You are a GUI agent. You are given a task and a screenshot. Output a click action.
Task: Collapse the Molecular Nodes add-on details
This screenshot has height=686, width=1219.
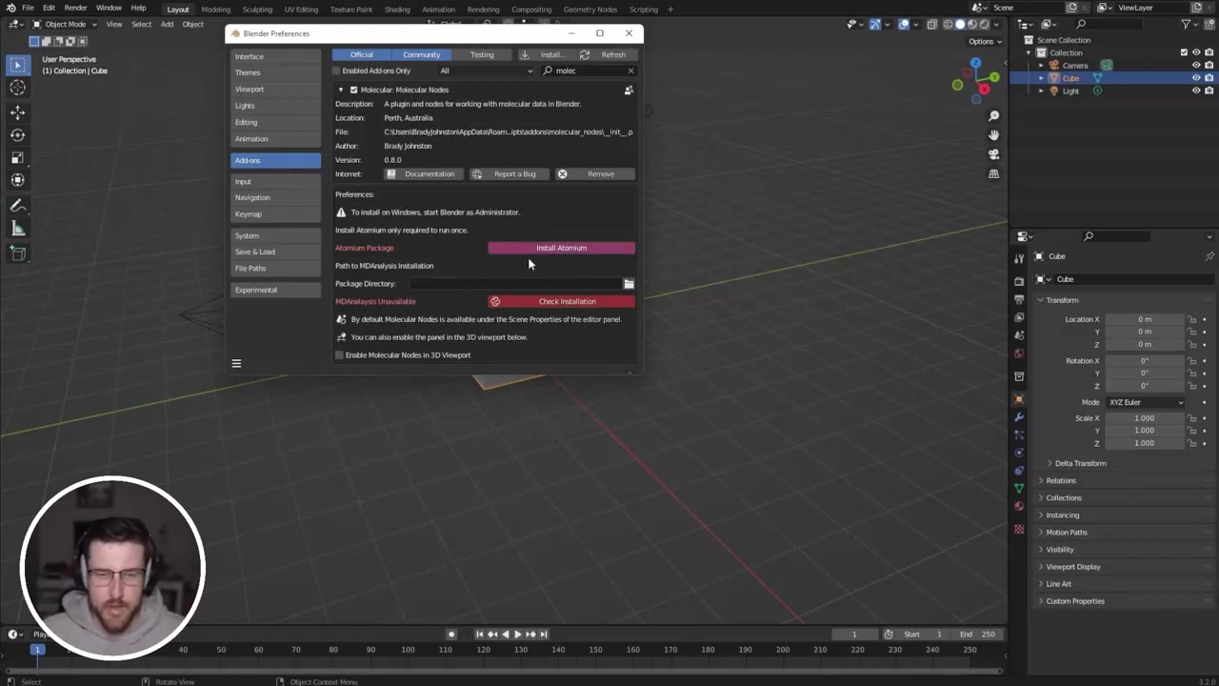(x=341, y=90)
